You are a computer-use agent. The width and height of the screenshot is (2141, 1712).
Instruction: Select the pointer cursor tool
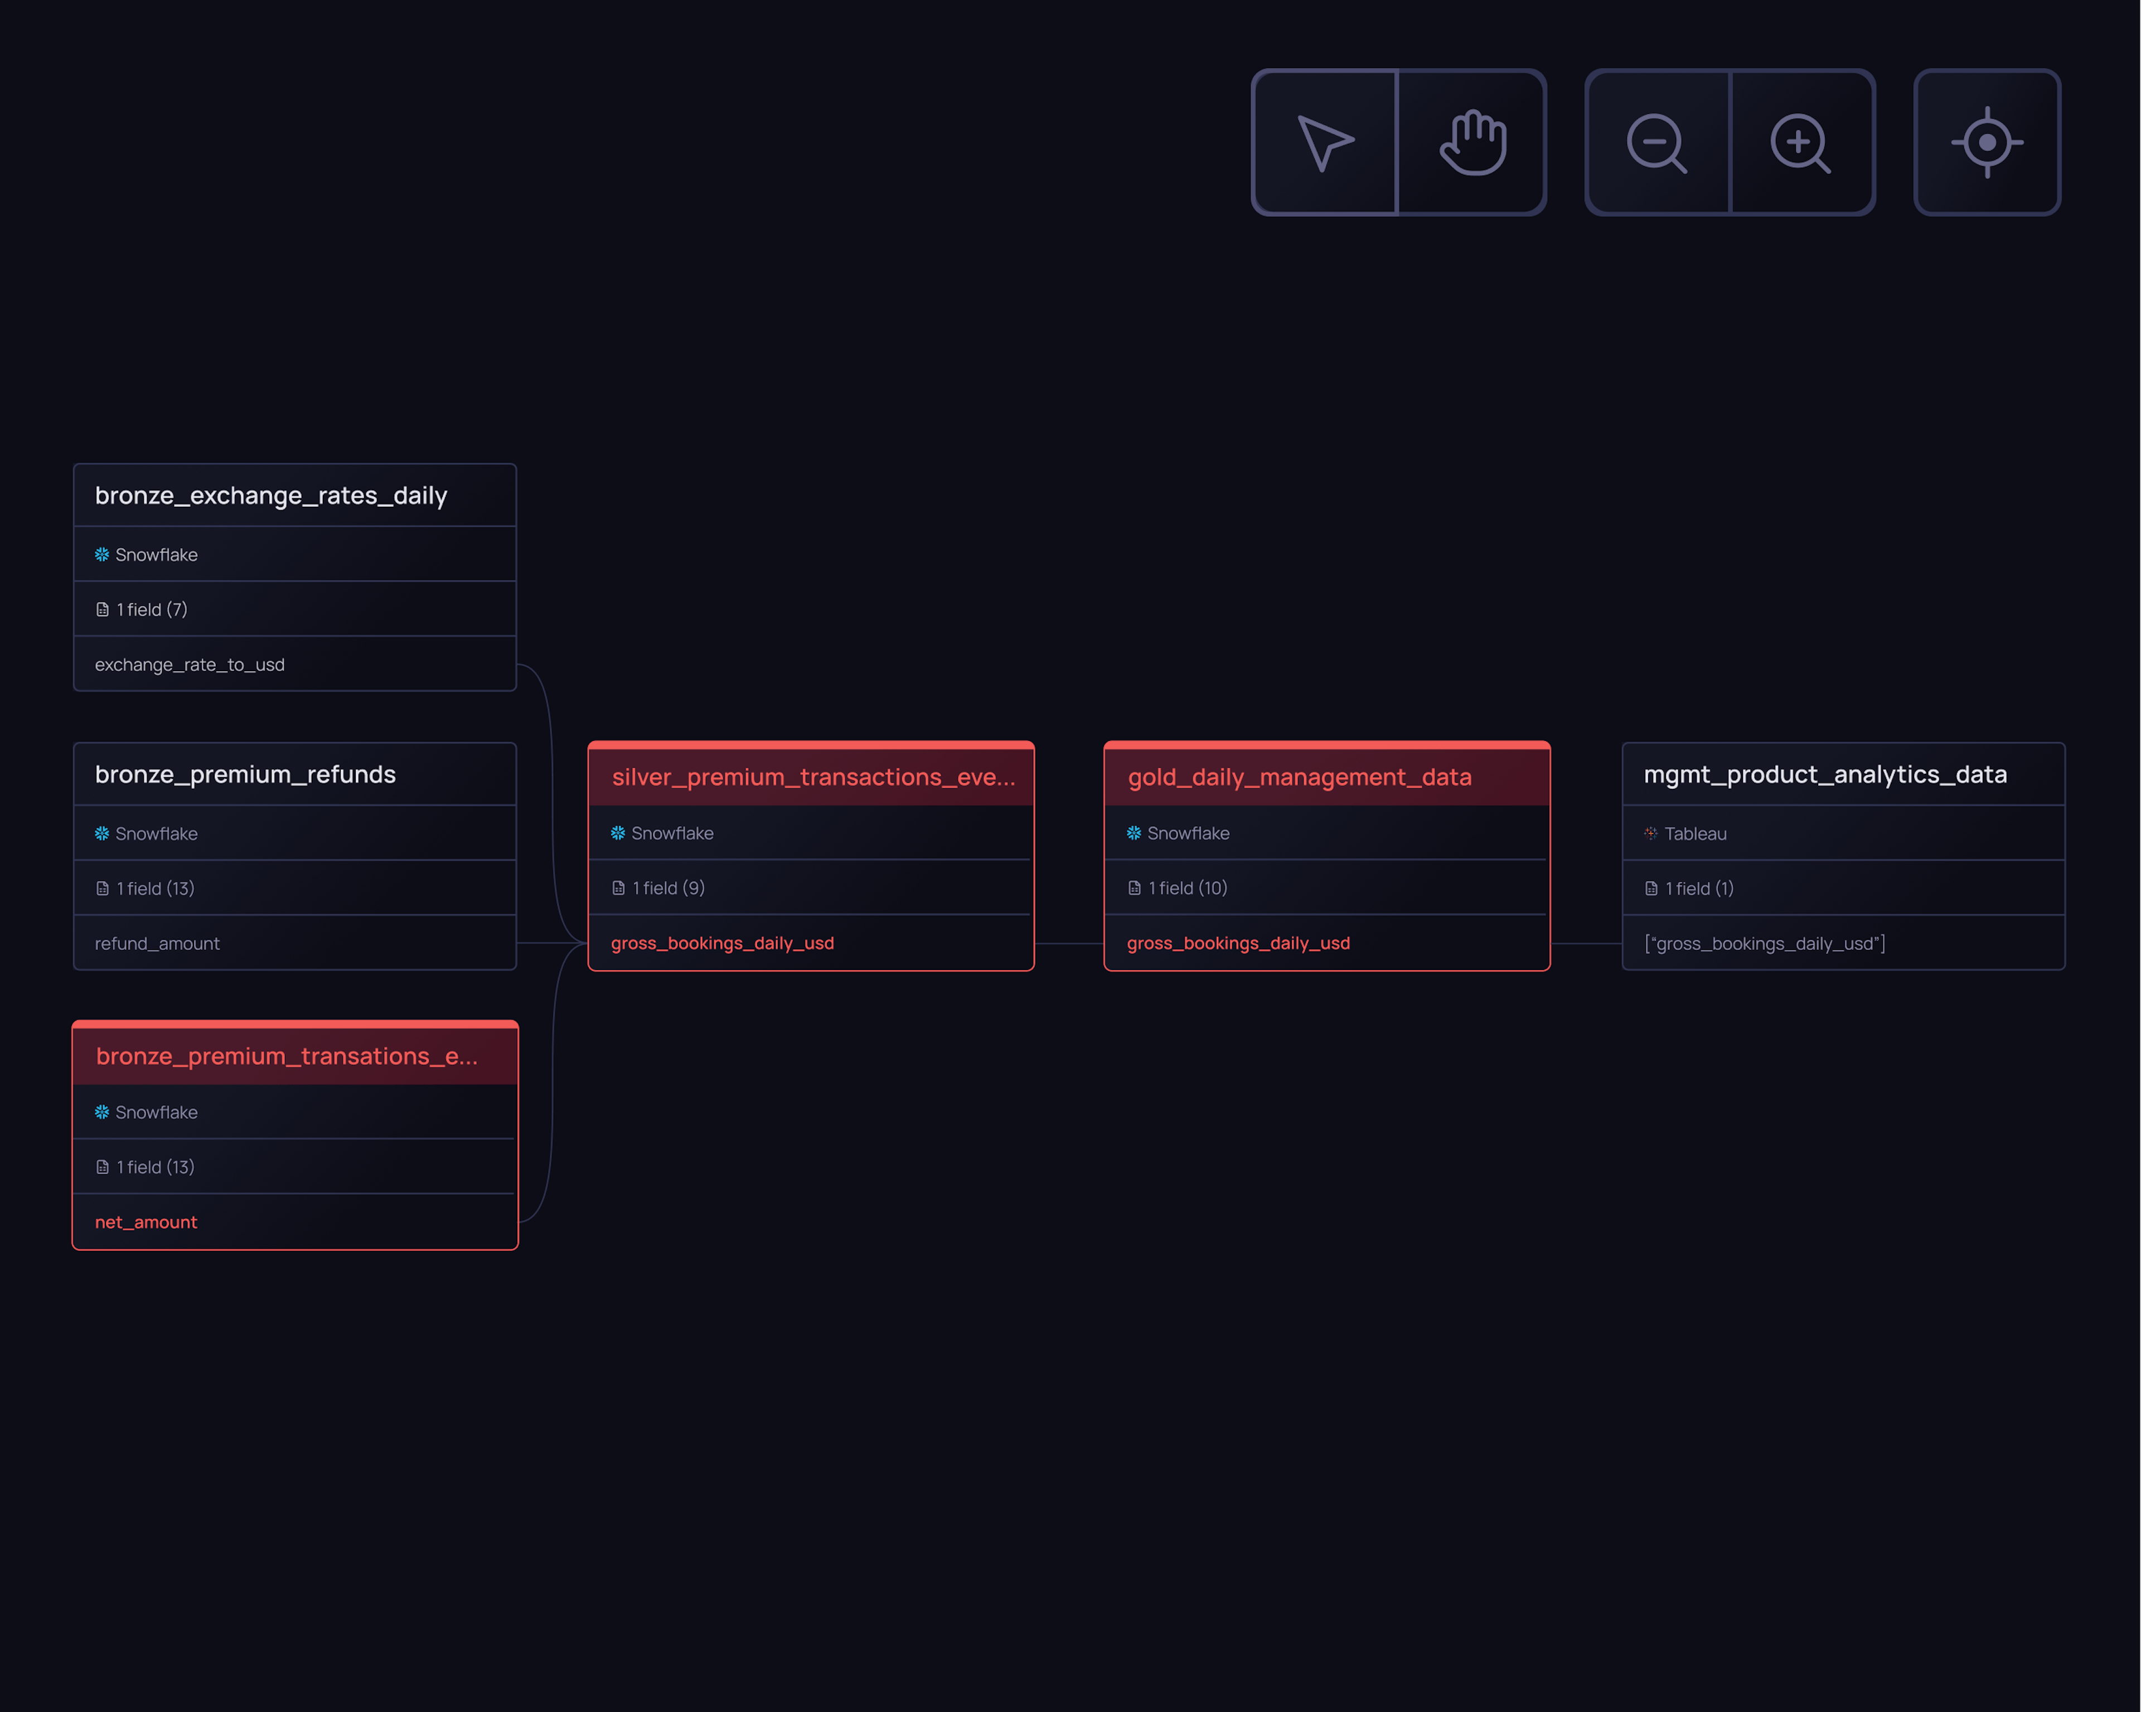click(1325, 142)
